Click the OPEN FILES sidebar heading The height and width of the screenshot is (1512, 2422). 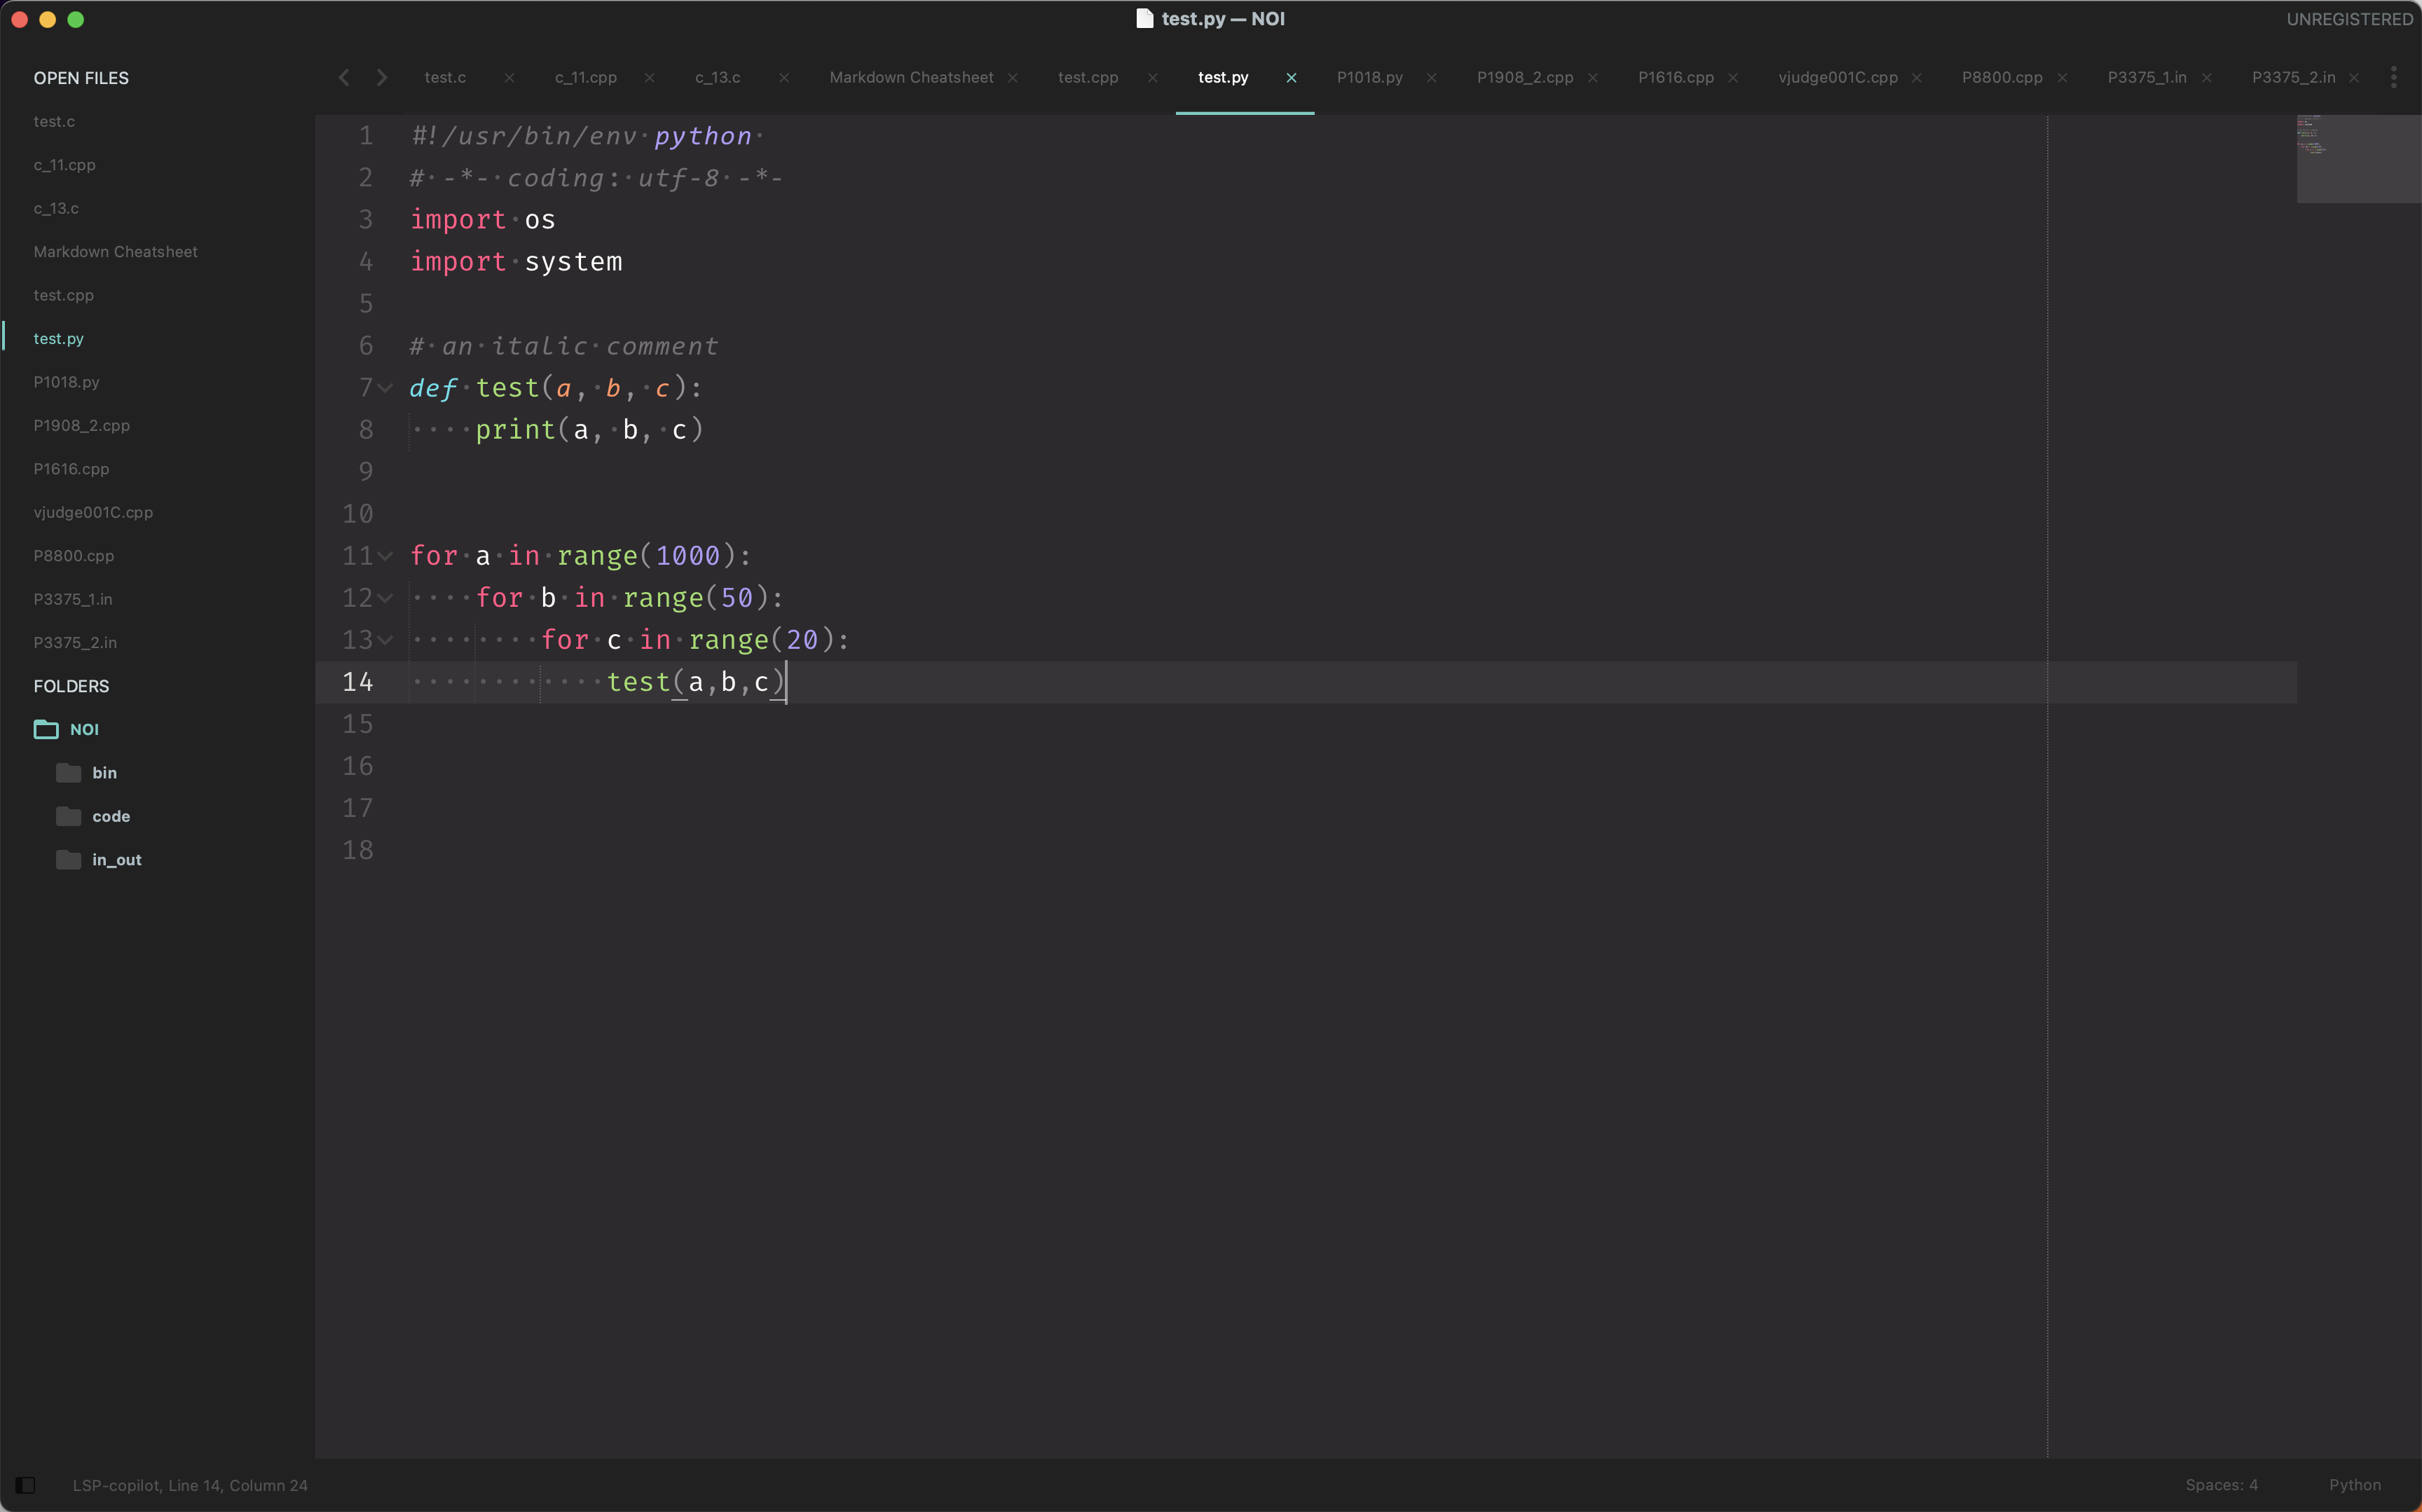pyautogui.click(x=81, y=78)
